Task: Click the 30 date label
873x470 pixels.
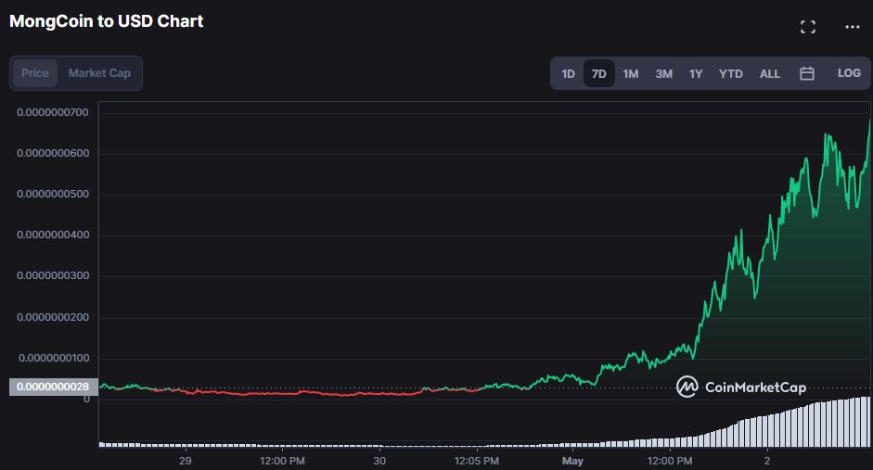Action: coord(379,461)
